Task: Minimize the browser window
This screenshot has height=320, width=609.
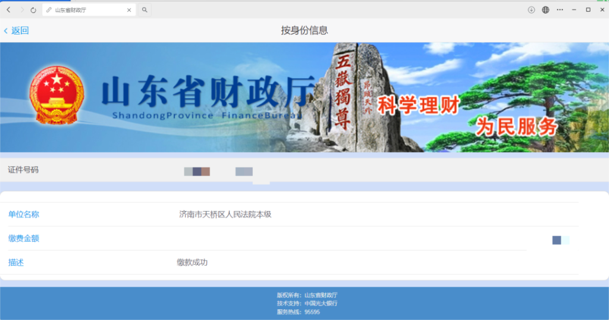Action: pyautogui.click(x=574, y=10)
